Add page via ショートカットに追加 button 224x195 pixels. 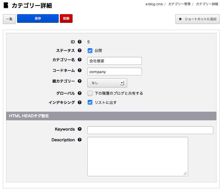pyautogui.click(x=197, y=19)
